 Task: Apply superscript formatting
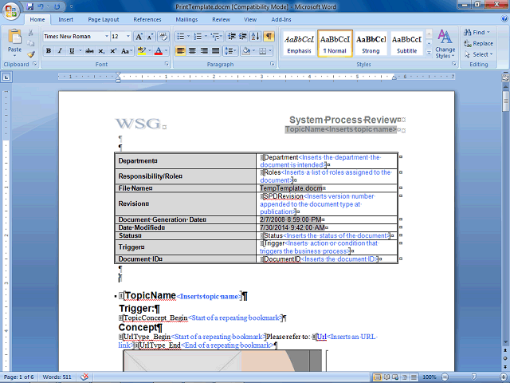(113, 51)
